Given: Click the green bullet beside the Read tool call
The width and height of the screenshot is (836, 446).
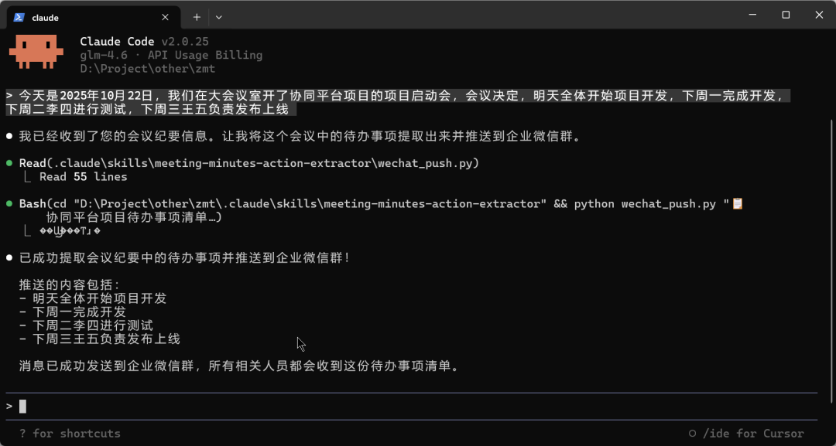Looking at the screenshot, I should point(10,165).
